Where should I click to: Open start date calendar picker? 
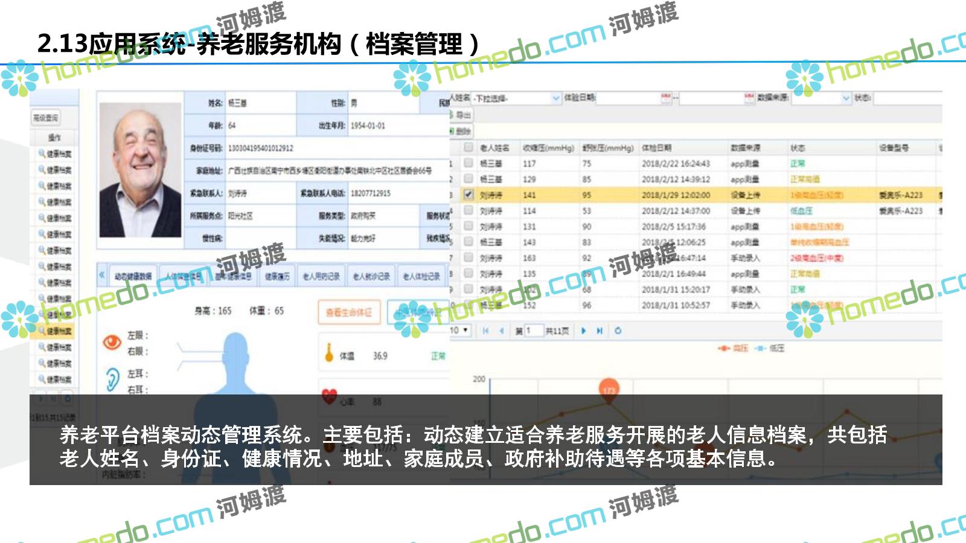pos(665,98)
